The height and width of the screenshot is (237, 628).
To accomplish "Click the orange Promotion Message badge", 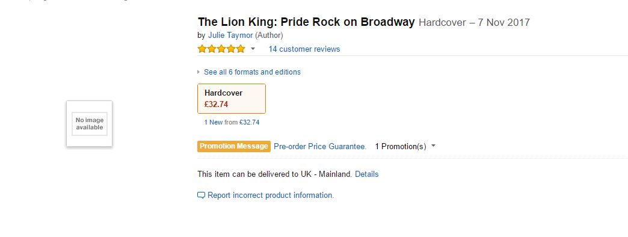I will point(234,146).
